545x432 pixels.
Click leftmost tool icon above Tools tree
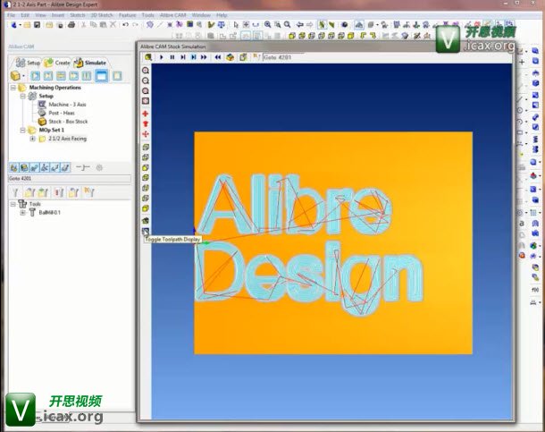click(x=15, y=192)
